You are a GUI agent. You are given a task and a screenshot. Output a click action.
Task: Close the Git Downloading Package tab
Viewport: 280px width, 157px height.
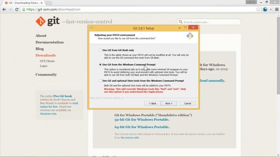tap(42, 3)
